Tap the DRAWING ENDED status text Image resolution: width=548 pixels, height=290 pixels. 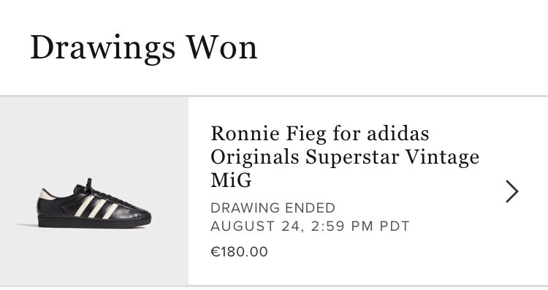[x=273, y=208]
